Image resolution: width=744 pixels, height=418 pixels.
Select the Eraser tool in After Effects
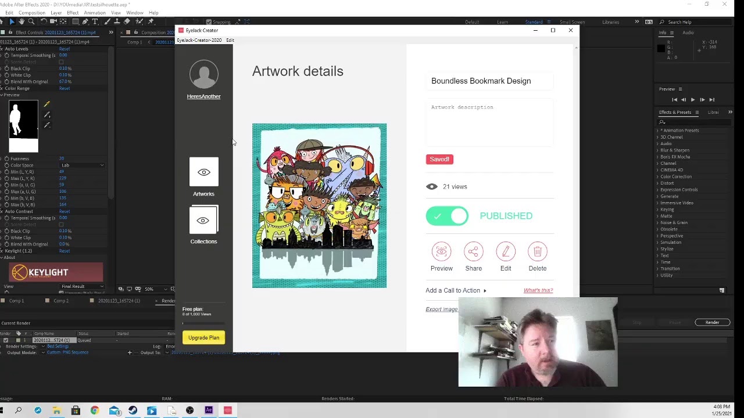[x=127, y=21]
